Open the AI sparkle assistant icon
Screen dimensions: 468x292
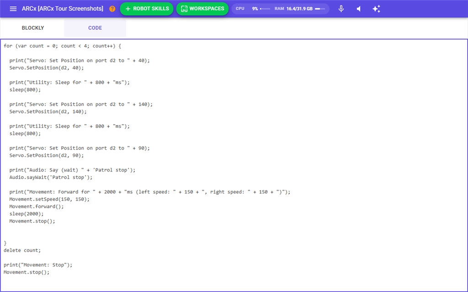tap(377, 9)
